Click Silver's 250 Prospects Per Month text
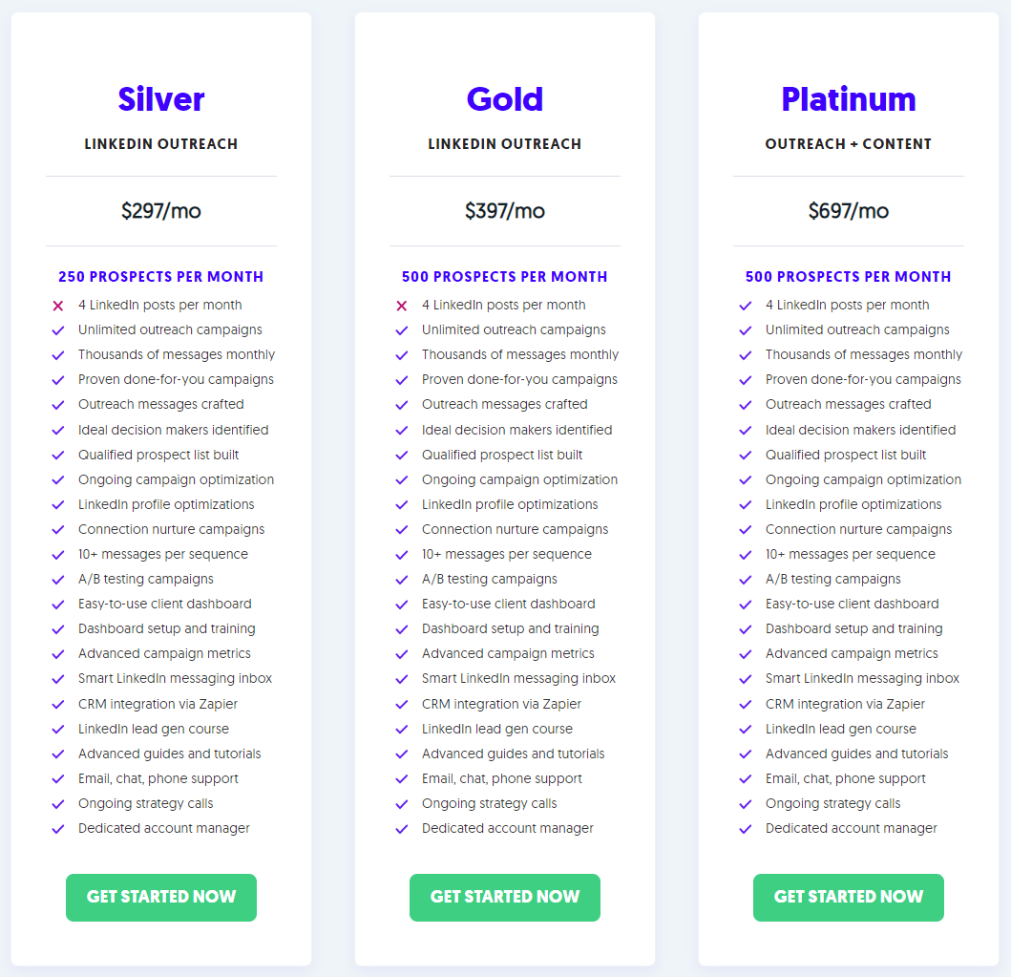Screen dimensions: 1011x977 (161, 277)
